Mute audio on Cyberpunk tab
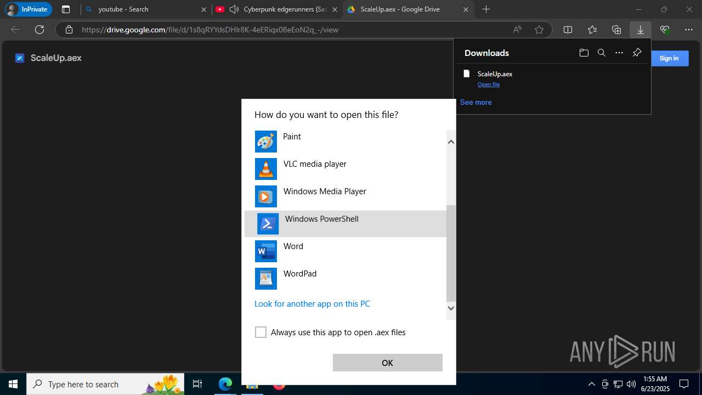Image resolution: width=702 pixels, height=395 pixels. 234,9
